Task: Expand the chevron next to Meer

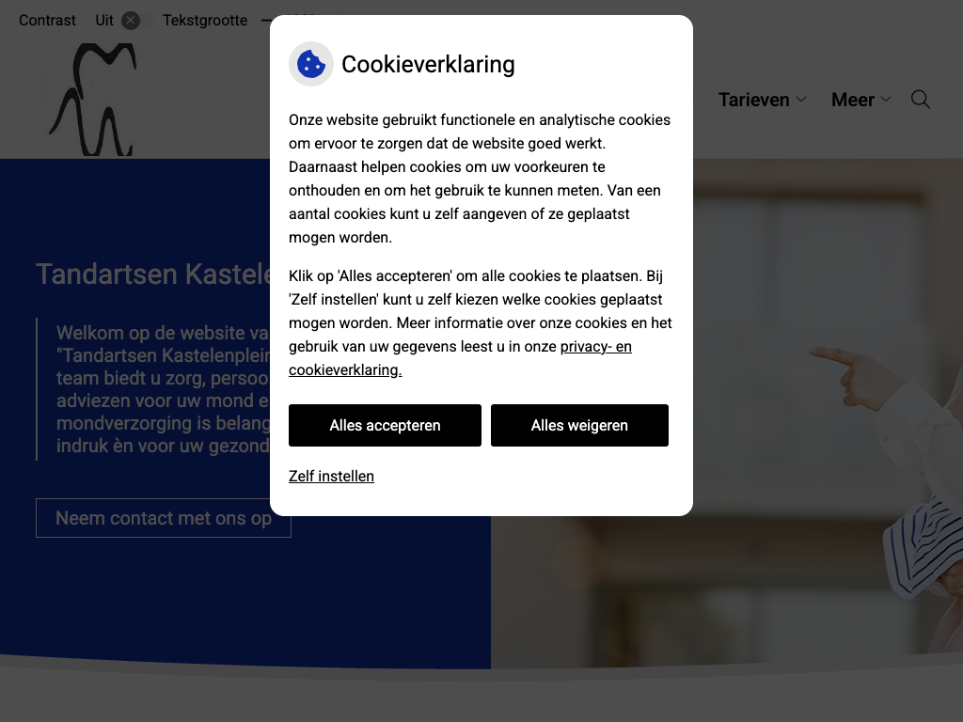Action: 886,99
